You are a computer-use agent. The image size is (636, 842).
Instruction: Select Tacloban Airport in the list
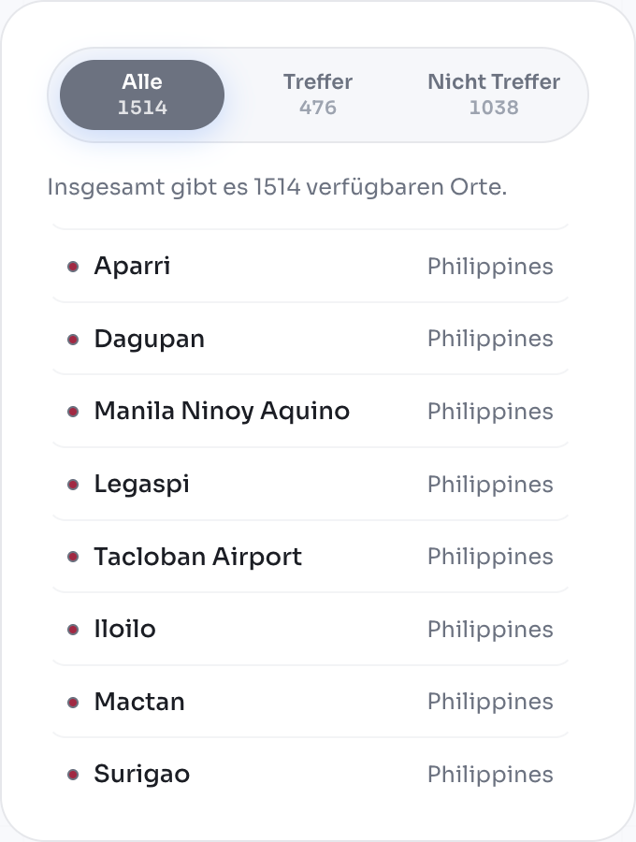[x=197, y=557]
